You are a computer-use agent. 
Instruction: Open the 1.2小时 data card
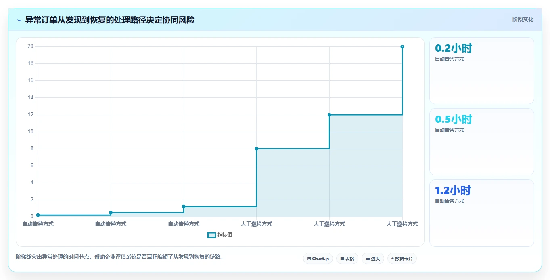pyautogui.click(x=482, y=213)
